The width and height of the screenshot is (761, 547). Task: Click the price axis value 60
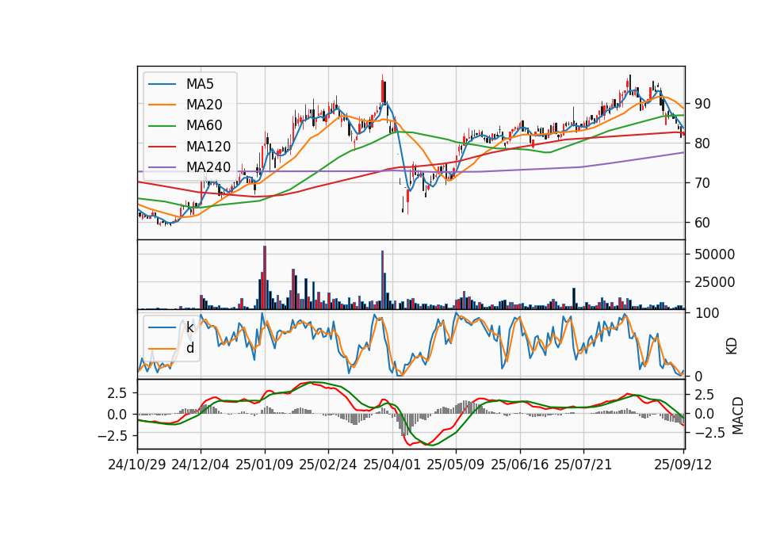[x=702, y=223]
